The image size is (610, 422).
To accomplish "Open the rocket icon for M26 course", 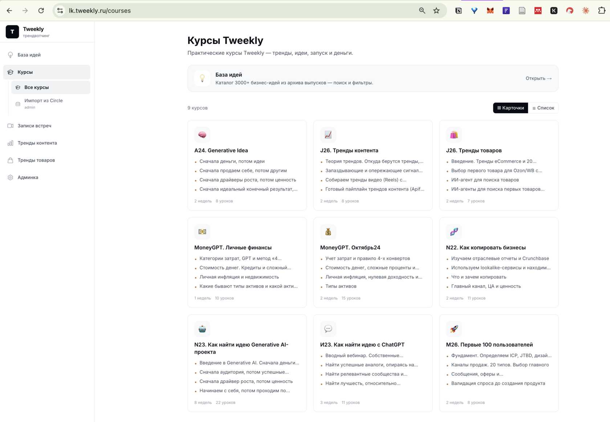I will coord(454,329).
